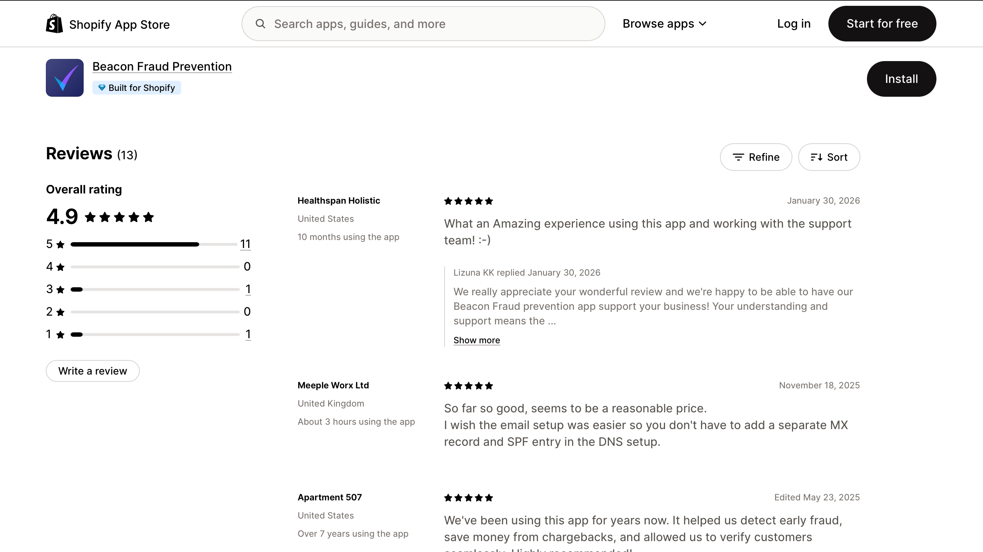Click the 5-star rating distribution bar
983x552 pixels.
[154, 244]
